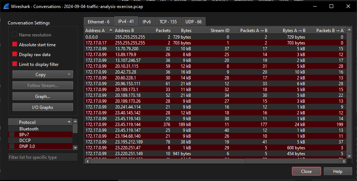Minimize the Conversations window
The width and height of the screenshot is (357, 181).
[x=315, y=6]
